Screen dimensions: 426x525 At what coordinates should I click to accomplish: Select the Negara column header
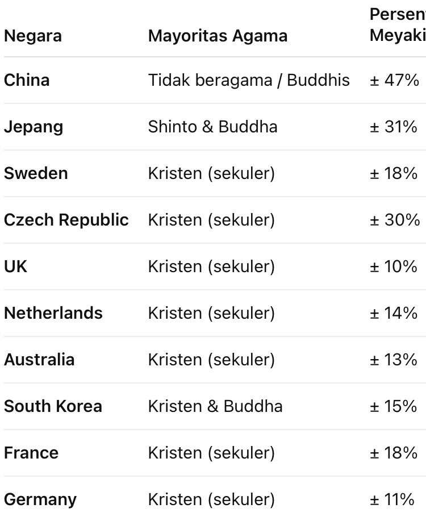tap(33, 36)
